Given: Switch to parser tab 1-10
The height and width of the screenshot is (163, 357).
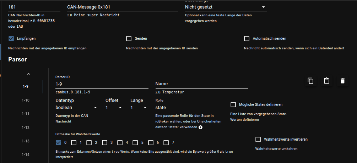Looking at the screenshot, I should click(26, 100).
